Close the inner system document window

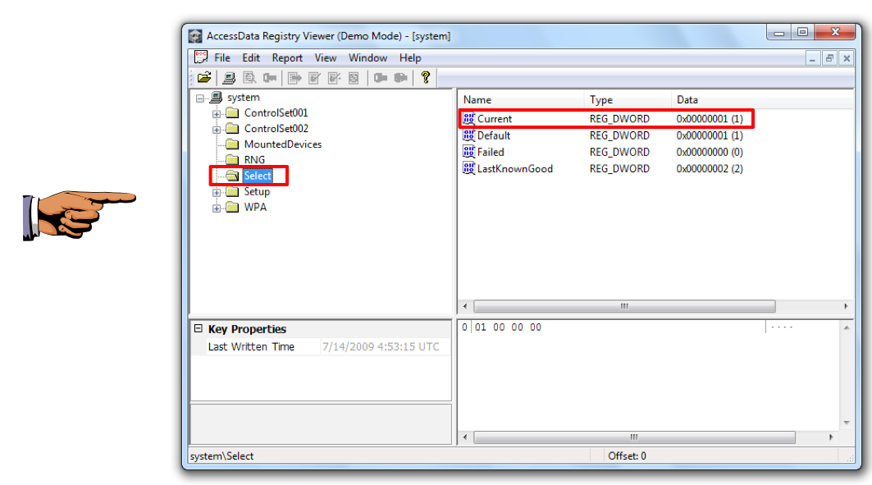847,57
